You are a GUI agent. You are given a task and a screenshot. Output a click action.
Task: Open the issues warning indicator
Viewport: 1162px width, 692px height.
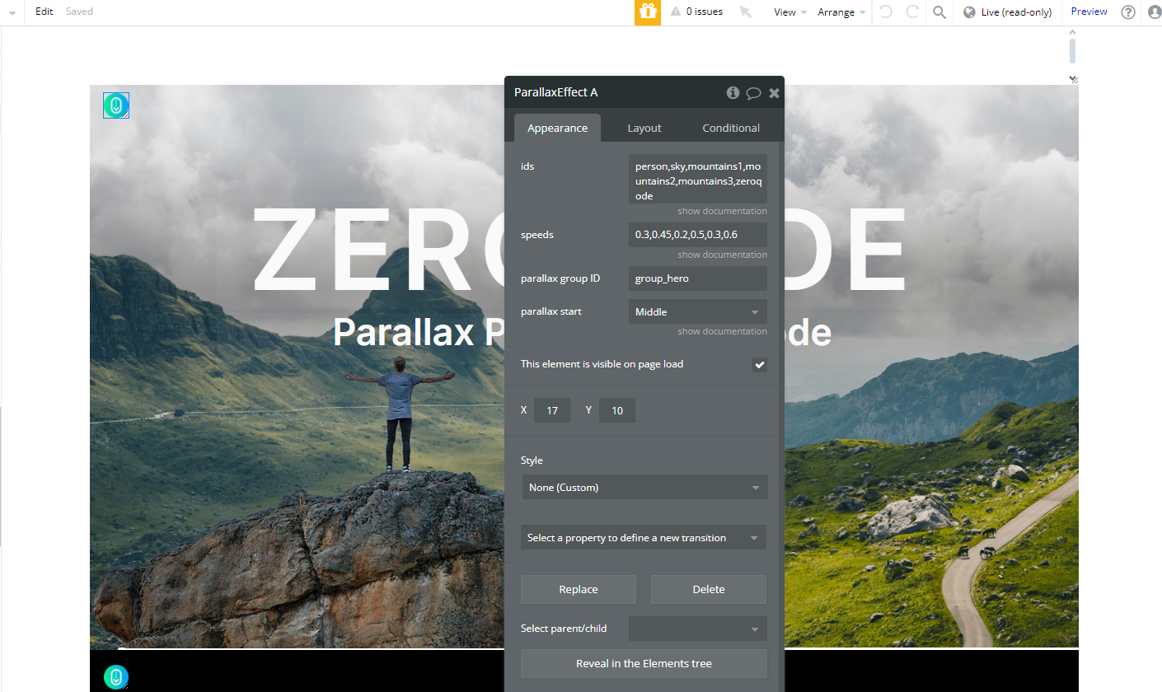click(x=697, y=12)
